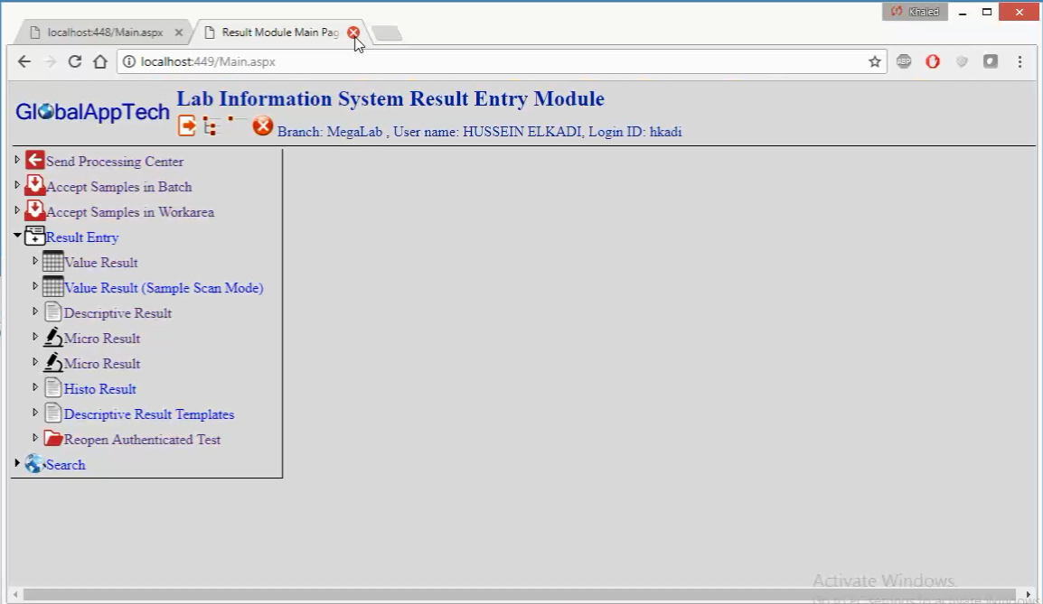Bookmark page with the star icon
The width and height of the screenshot is (1043, 604).
pyautogui.click(x=874, y=61)
